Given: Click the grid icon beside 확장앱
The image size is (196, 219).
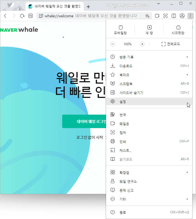Looking at the screenshot, I should 113,172.
